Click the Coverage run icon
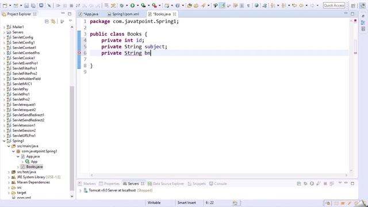Viewport: 368px width, 207px height. pyautogui.click(x=143, y=5)
